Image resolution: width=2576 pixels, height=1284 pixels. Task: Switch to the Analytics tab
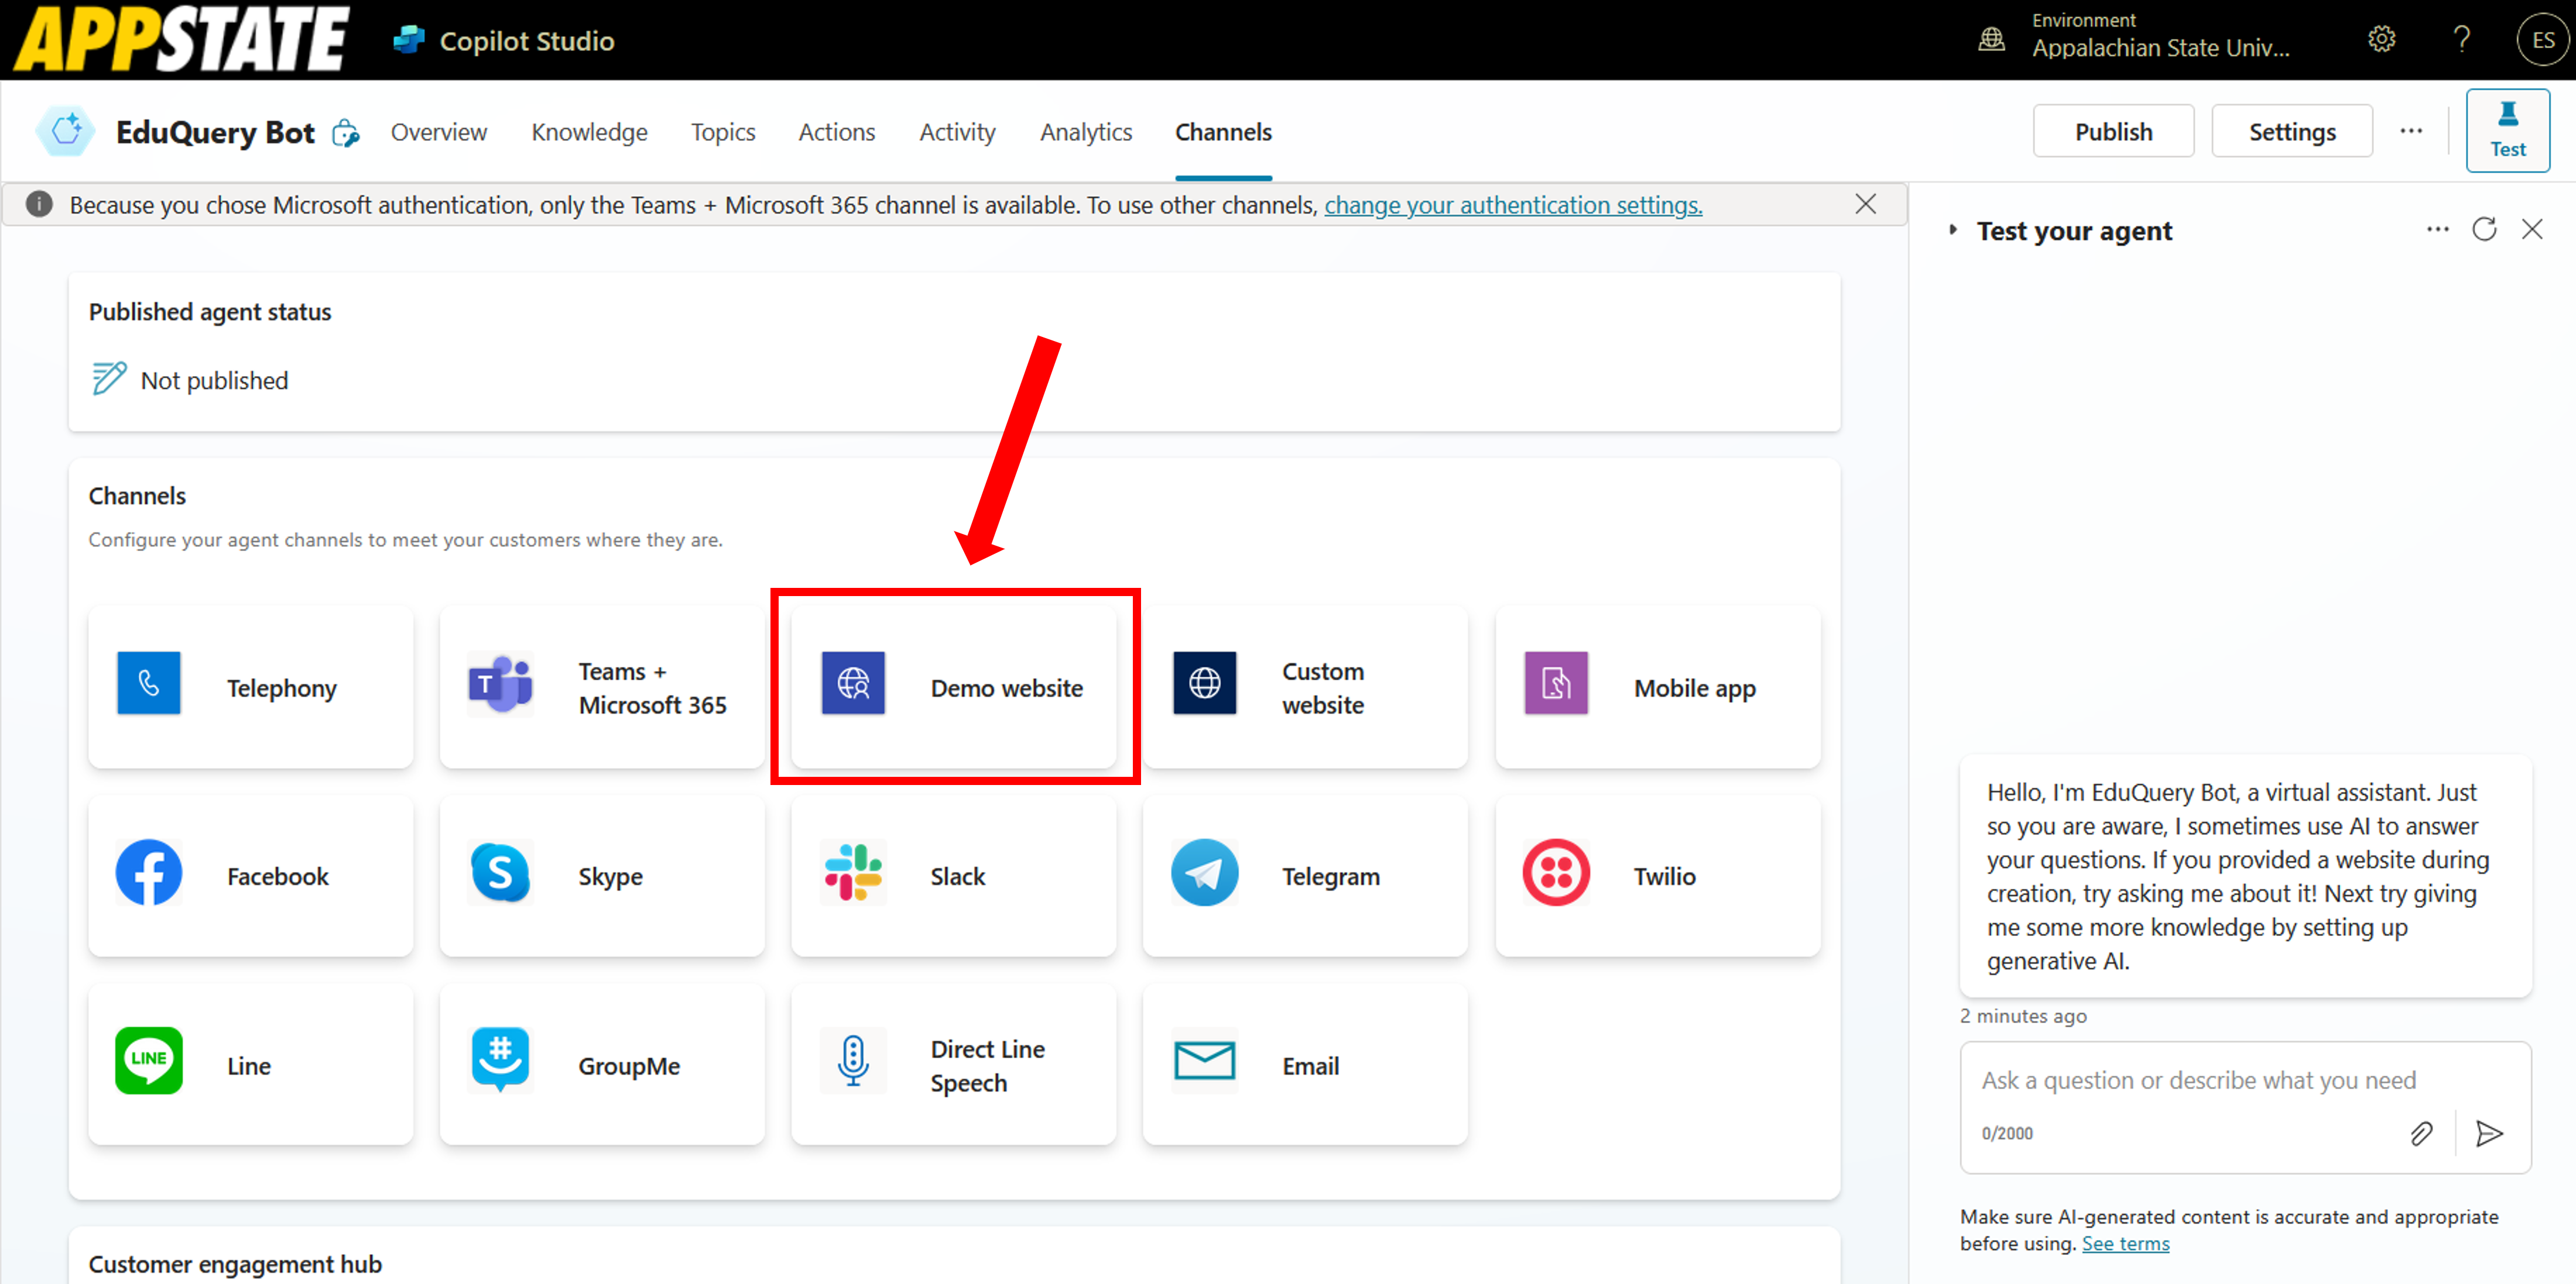click(x=1085, y=132)
